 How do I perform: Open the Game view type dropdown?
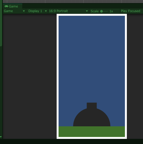[14, 11]
